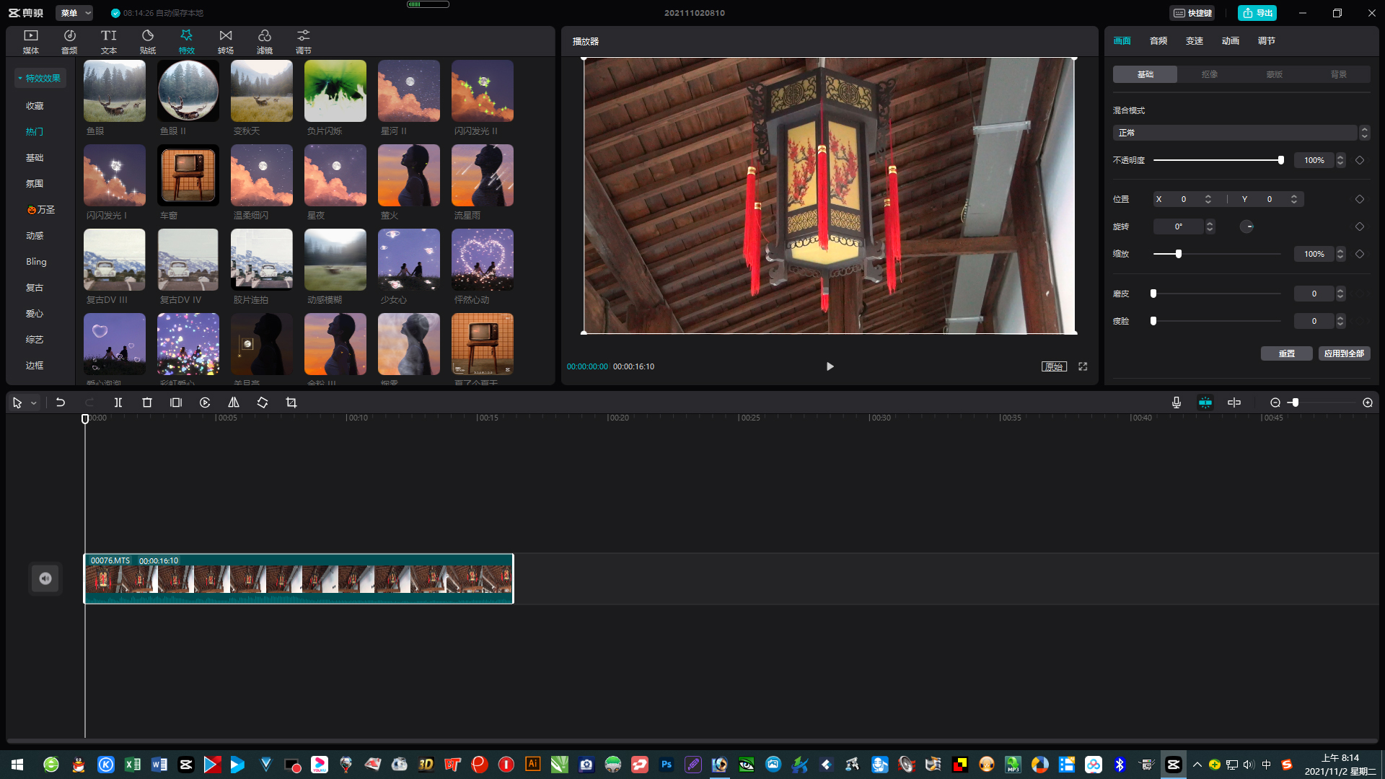Switch to the 抠像 cutout sub-tab
Image resolution: width=1385 pixels, height=779 pixels.
click(1210, 74)
